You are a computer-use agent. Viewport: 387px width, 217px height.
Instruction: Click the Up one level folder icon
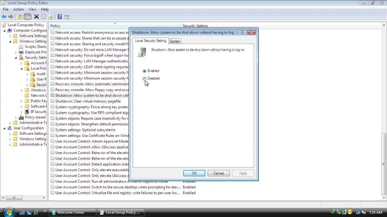coord(20,17)
